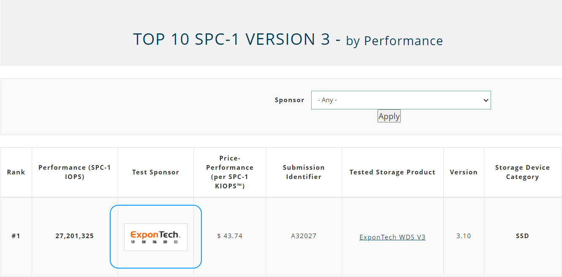Expand the '- Any -' sponsor selector

pos(401,100)
